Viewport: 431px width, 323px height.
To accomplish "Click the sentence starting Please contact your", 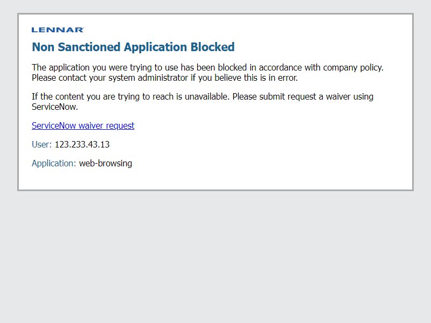I will [165, 78].
